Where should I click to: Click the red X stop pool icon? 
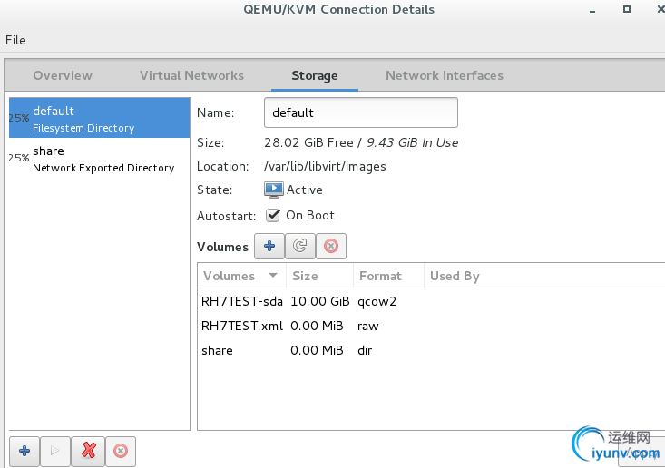(88, 451)
